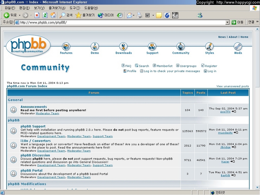This screenshot has height=195, width=260.
Task: Refresh the page using the toolbar icon
Action: coord(45,15)
